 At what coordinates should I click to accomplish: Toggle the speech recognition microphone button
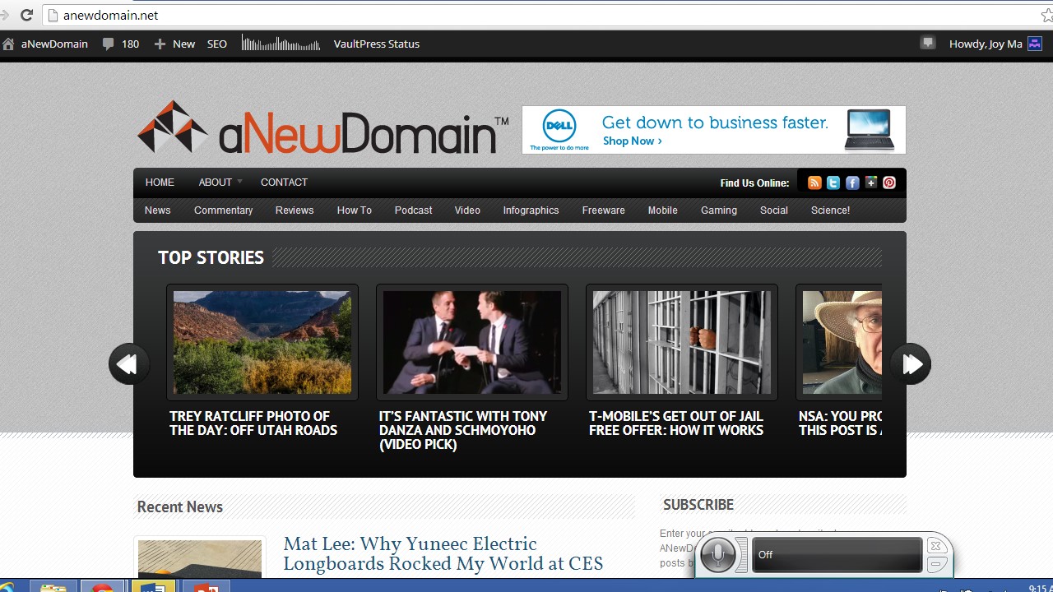tap(718, 555)
